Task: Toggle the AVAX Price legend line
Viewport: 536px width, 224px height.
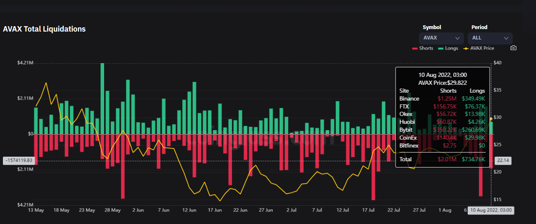Action: [479, 48]
